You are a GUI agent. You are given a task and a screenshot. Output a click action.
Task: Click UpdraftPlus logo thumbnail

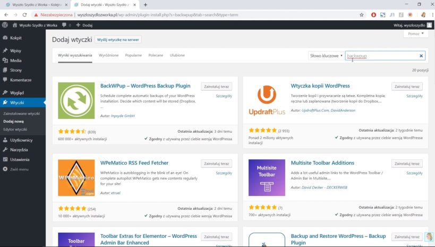point(267,100)
